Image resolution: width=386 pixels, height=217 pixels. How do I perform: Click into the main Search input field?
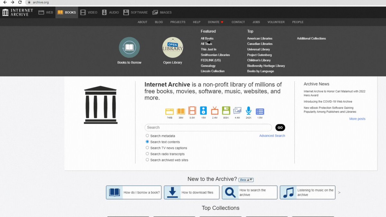208,128
